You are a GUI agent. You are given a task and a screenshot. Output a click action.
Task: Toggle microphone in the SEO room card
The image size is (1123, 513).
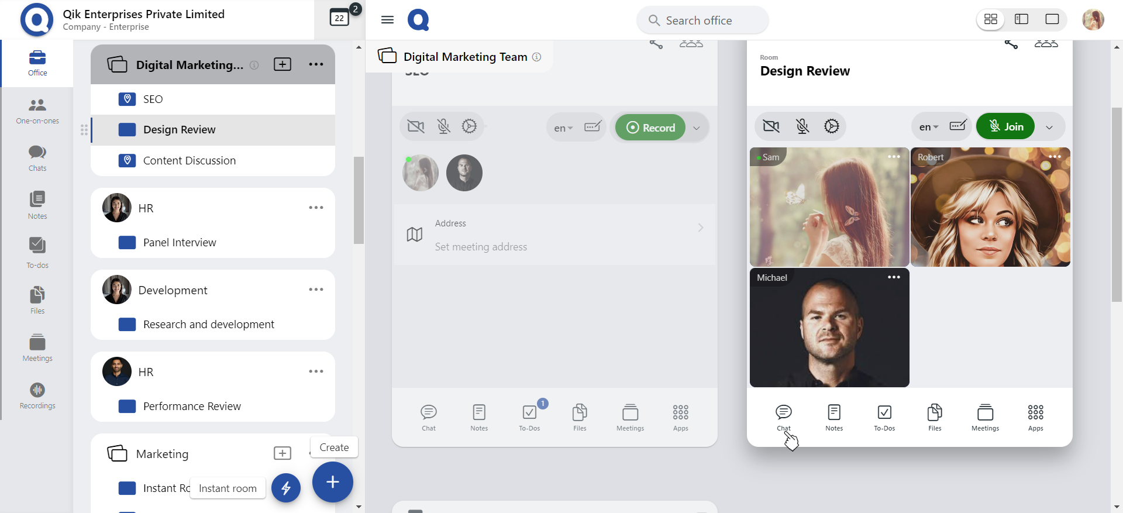point(444,126)
